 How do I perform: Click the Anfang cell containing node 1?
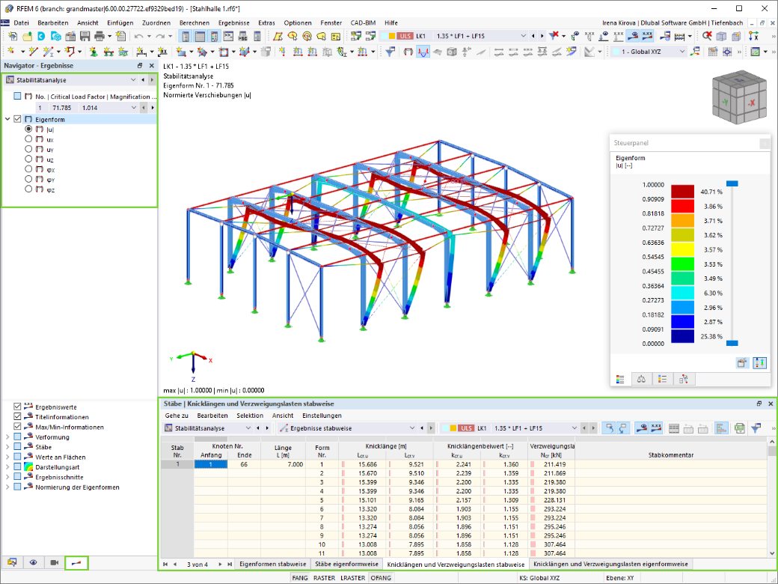211,464
